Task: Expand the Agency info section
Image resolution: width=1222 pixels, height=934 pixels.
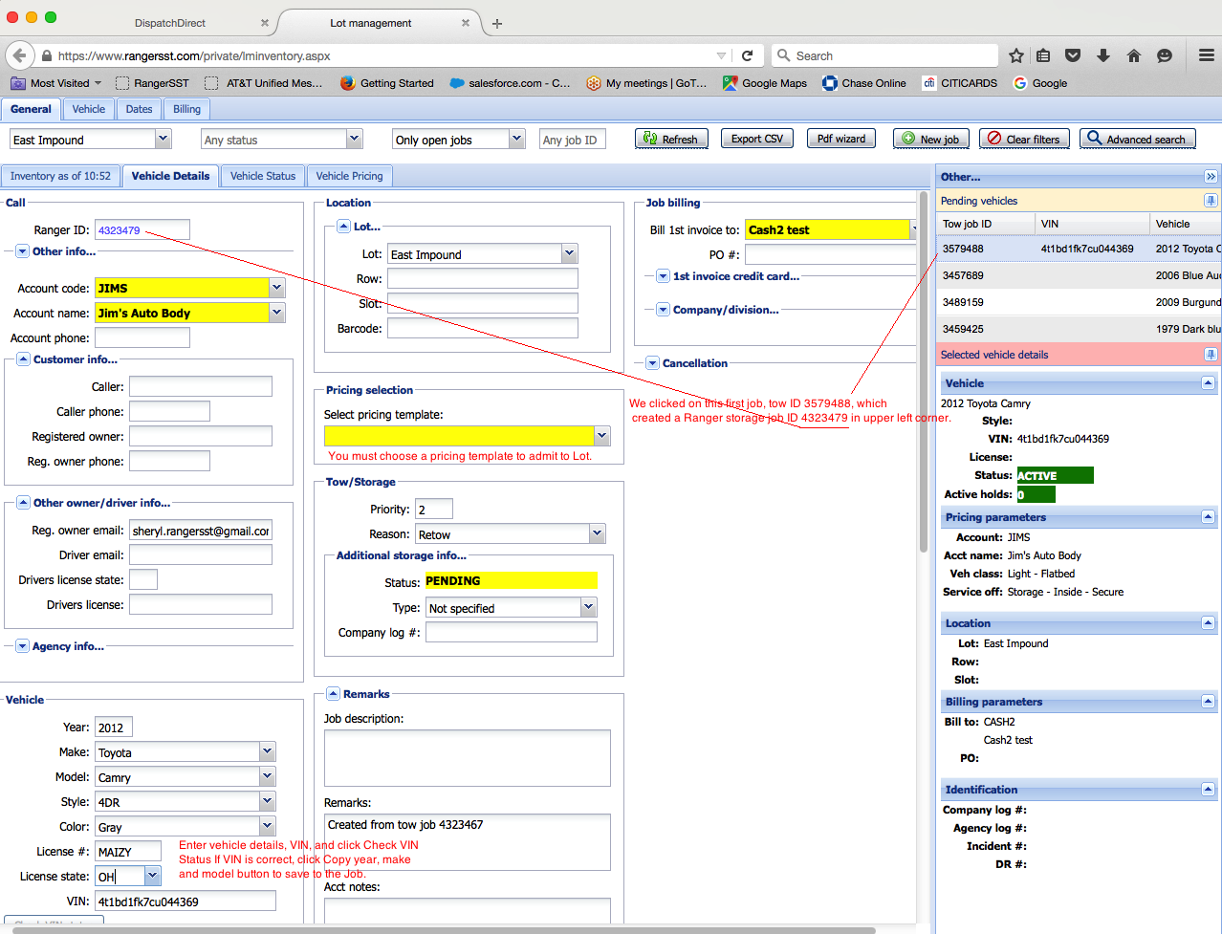Action: pos(22,646)
